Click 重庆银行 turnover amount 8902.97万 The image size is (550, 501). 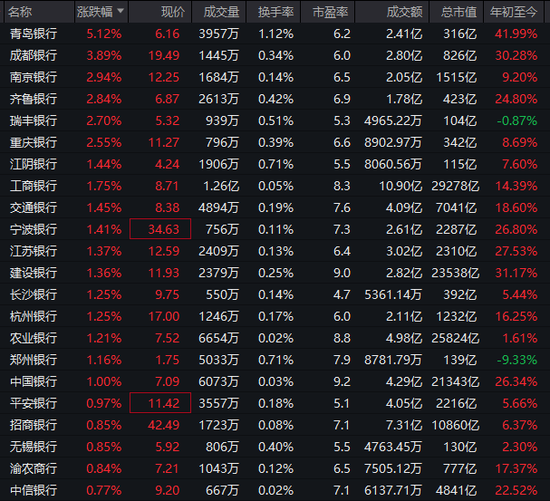(x=393, y=142)
